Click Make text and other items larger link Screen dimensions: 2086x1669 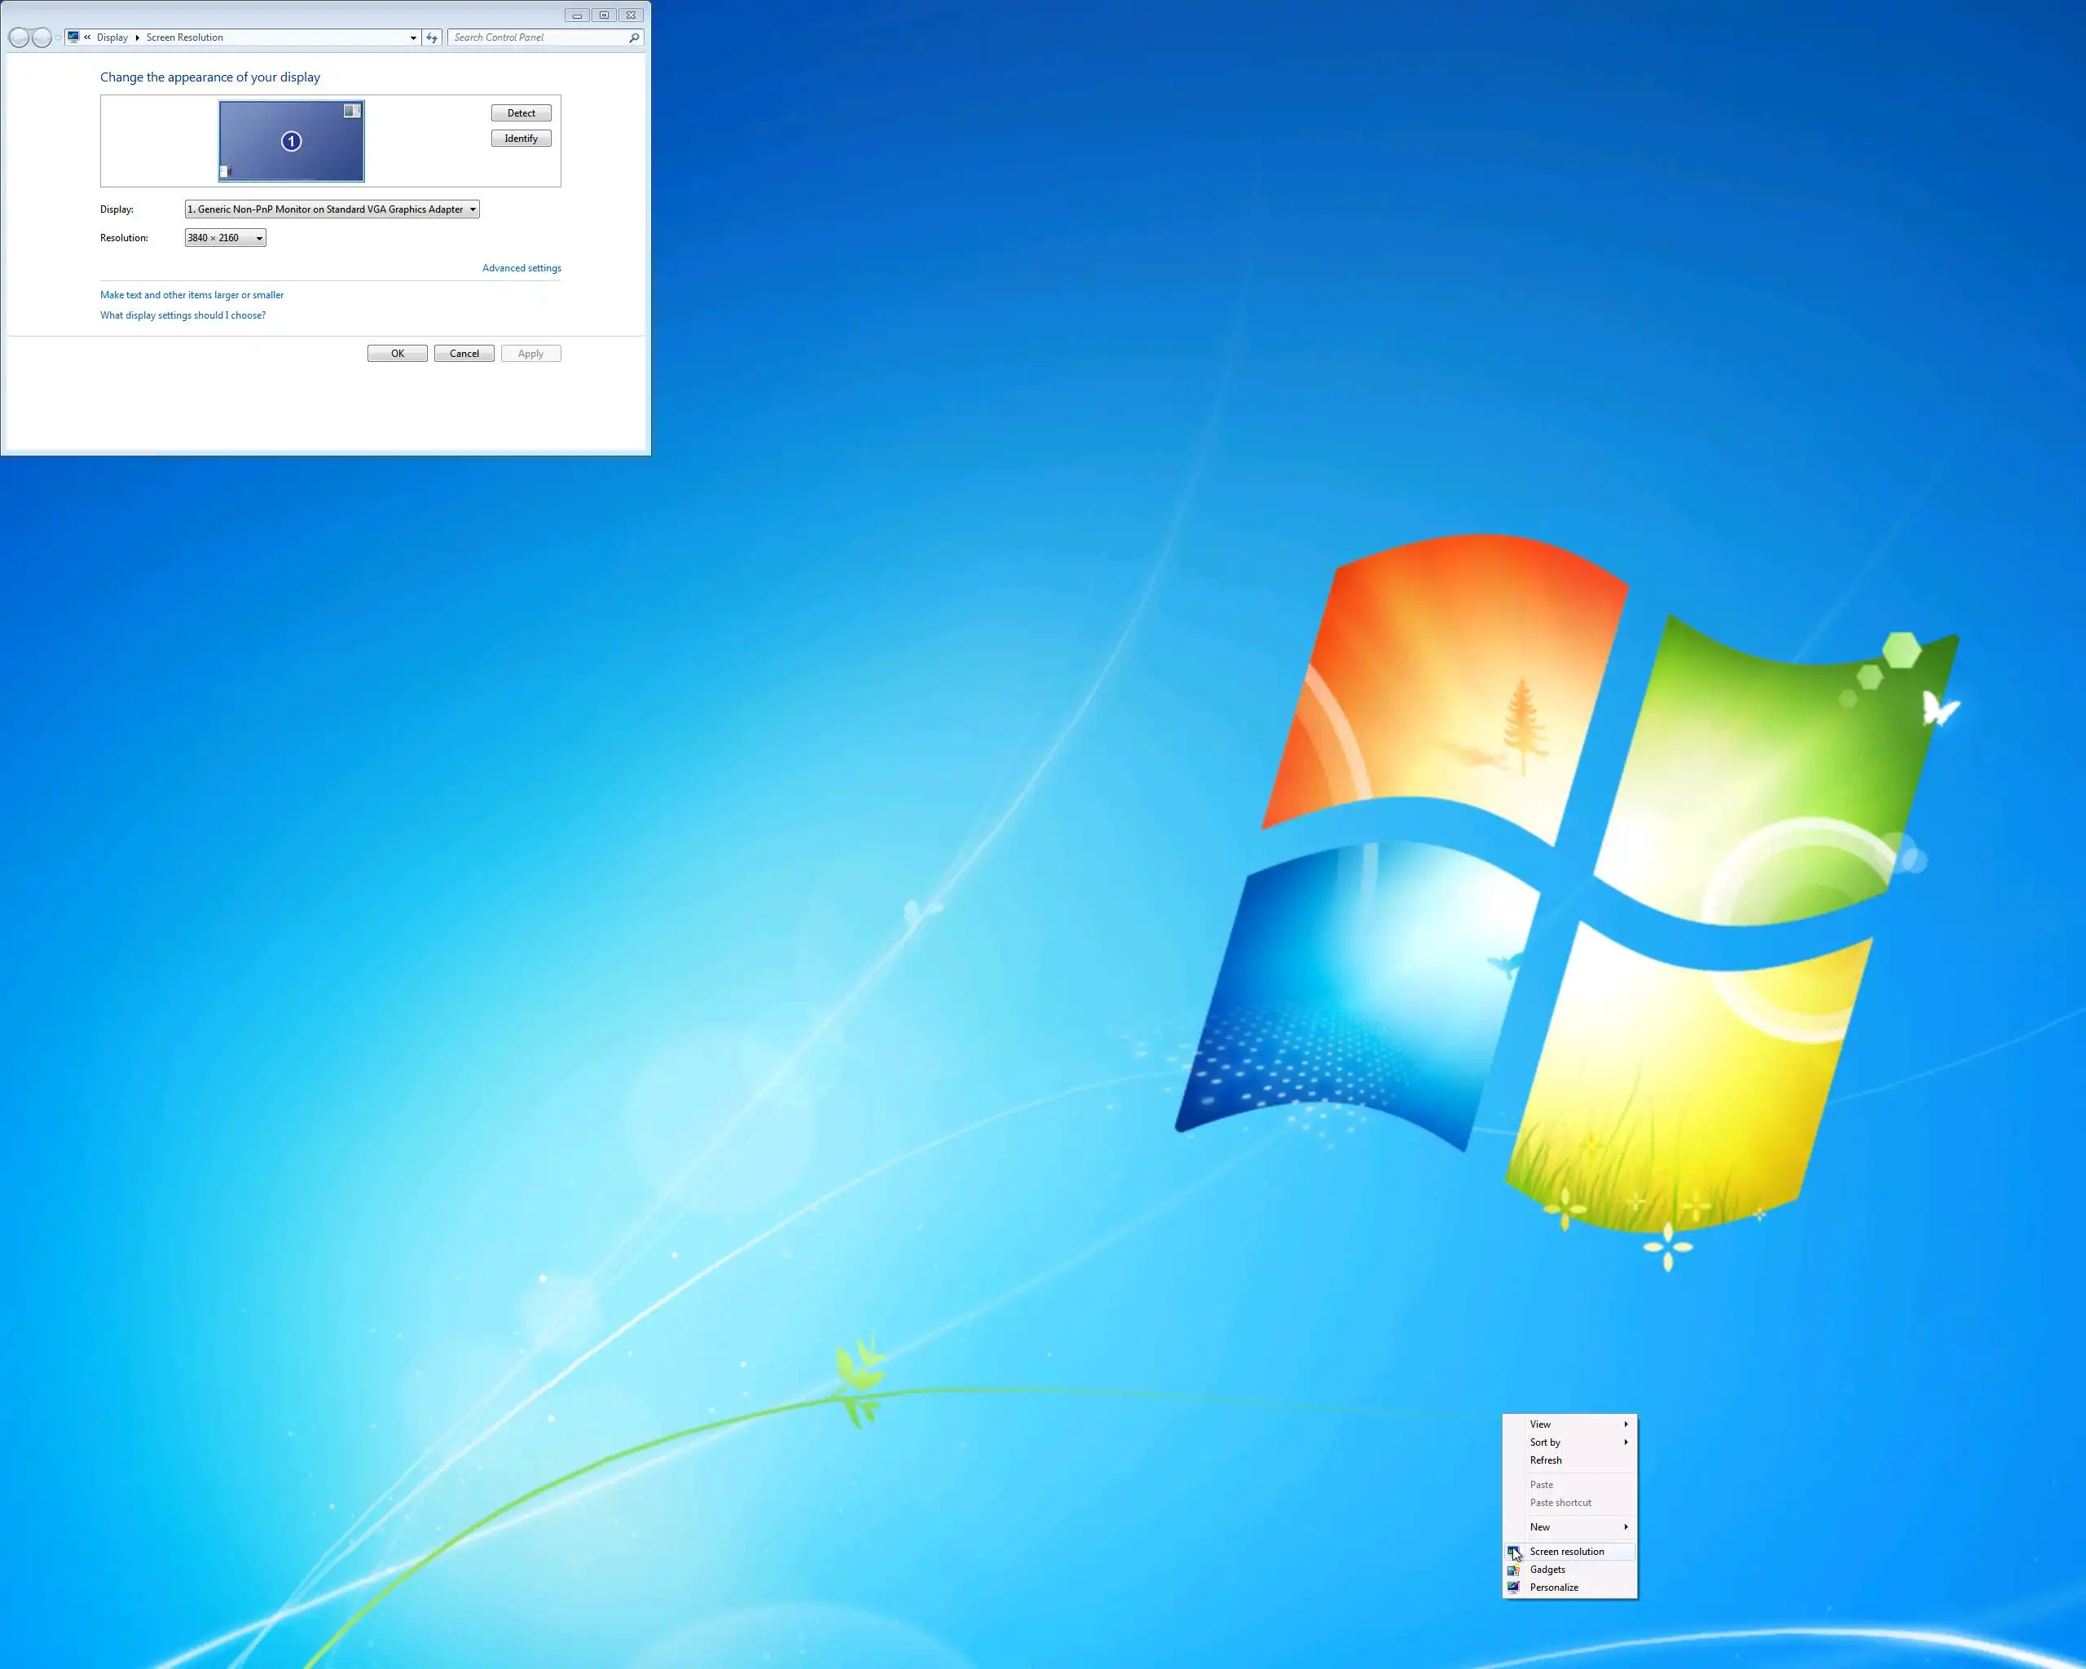[191, 295]
